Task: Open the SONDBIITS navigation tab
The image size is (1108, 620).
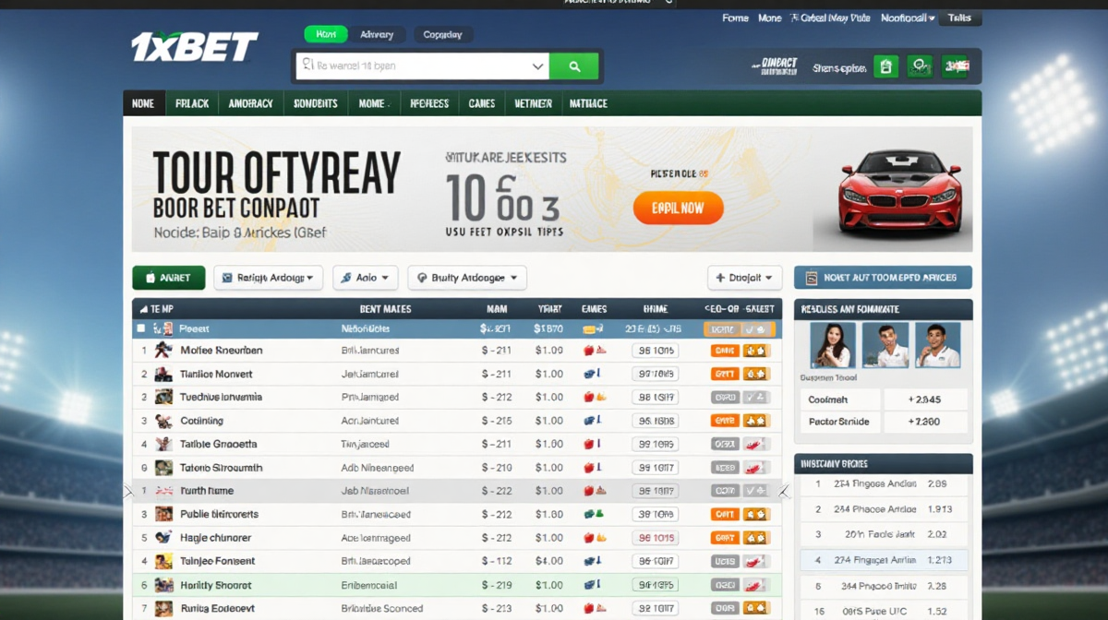Action: click(316, 103)
